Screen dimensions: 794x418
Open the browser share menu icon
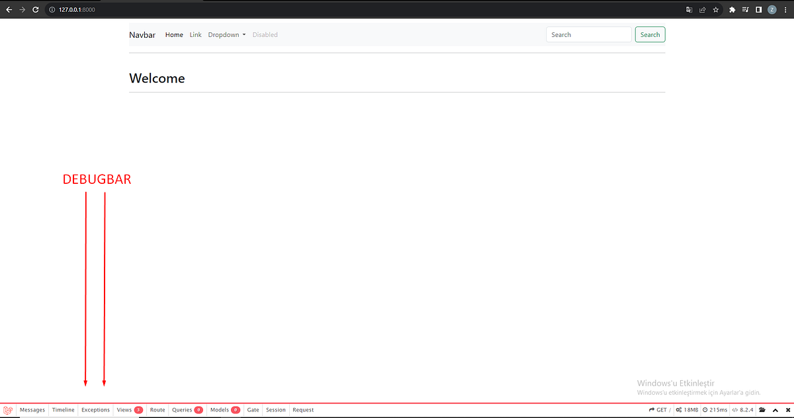(701, 10)
